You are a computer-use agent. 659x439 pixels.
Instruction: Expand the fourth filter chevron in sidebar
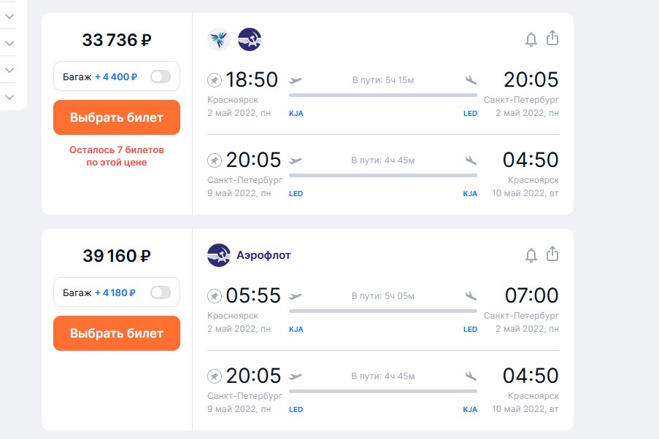point(9,97)
